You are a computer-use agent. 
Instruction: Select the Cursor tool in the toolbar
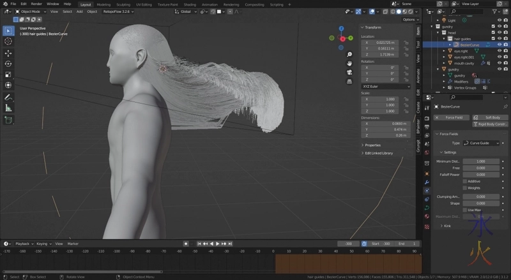8,41
